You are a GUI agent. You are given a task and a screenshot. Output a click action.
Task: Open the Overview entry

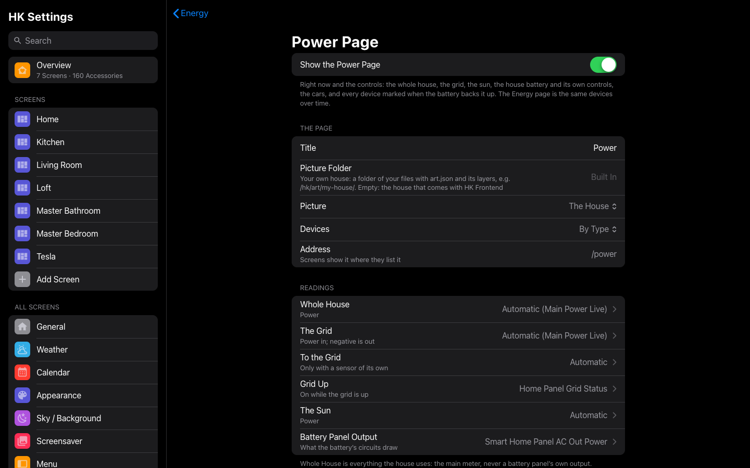point(83,70)
